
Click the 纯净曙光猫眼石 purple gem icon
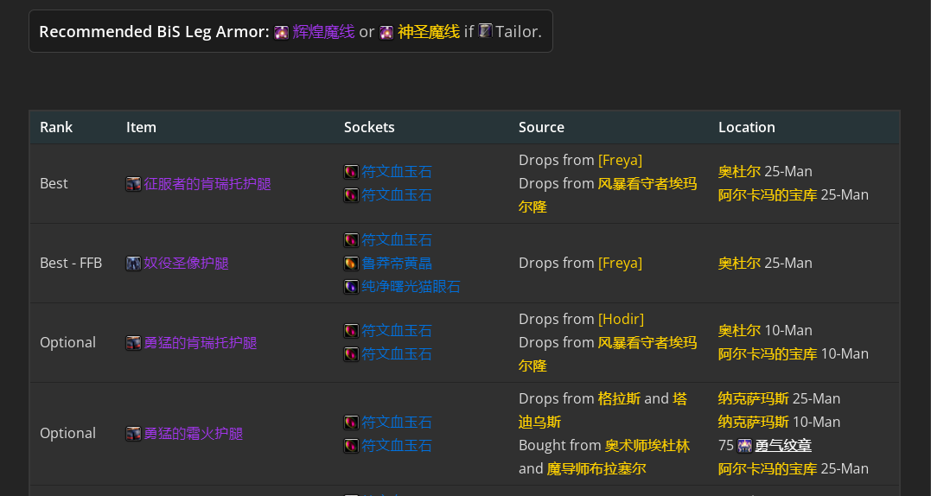pyautogui.click(x=352, y=287)
